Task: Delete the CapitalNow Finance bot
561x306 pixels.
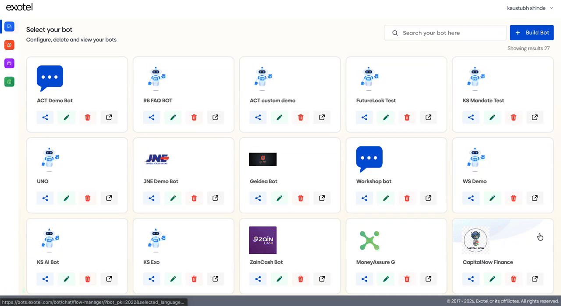Action: click(x=514, y=279)
